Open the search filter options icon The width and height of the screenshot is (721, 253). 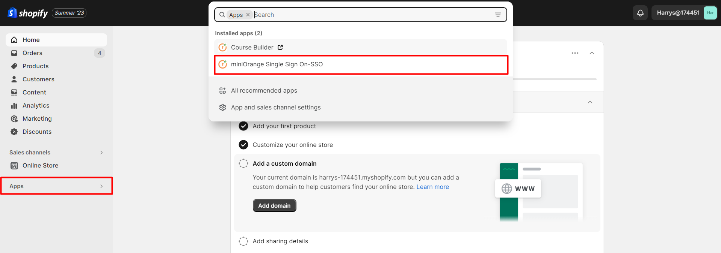498,15
